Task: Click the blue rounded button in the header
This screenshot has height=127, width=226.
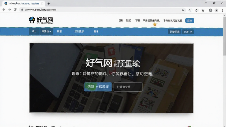Action: (190, 21)
